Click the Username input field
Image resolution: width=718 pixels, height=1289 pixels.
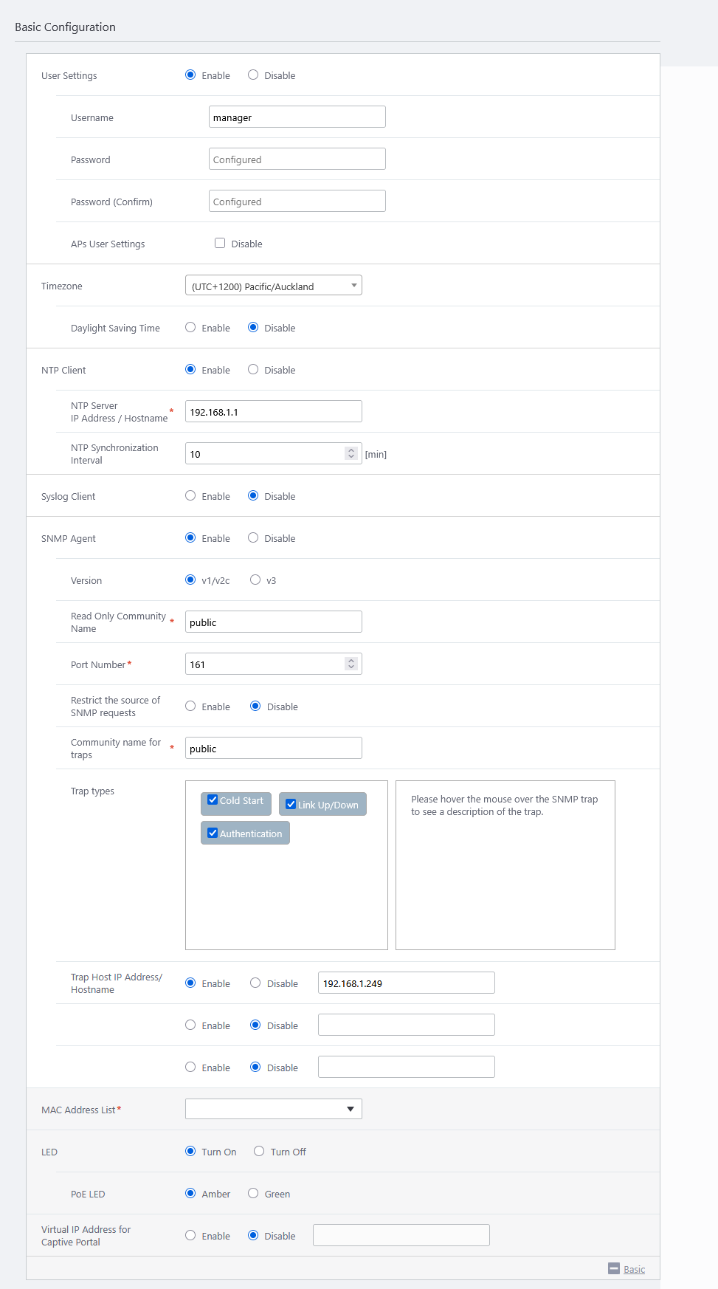tap(297, 117)
